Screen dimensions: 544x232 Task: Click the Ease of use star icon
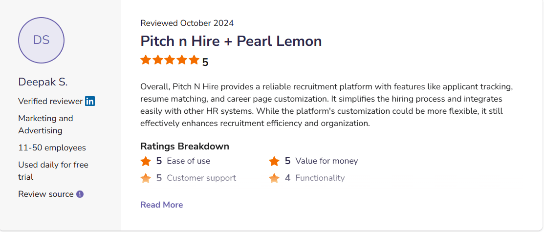click(x=146, y=161)
